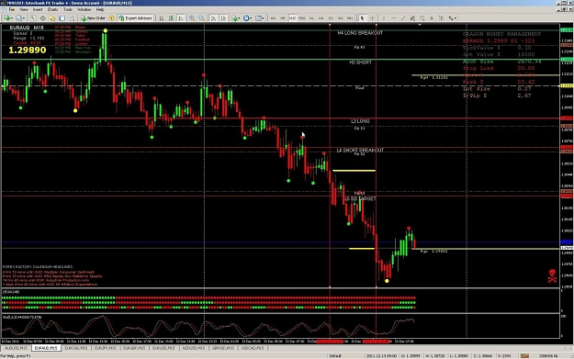
Task: Switch chart to bar chart mode
Action: pyautogui.click(x=162, y=18)
